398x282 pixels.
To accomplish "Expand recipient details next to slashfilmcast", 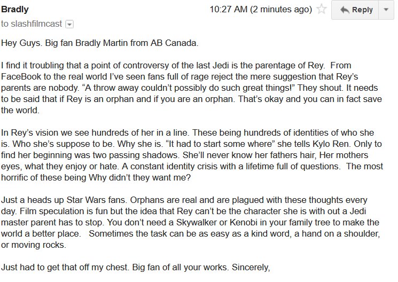I will (69, 24).
